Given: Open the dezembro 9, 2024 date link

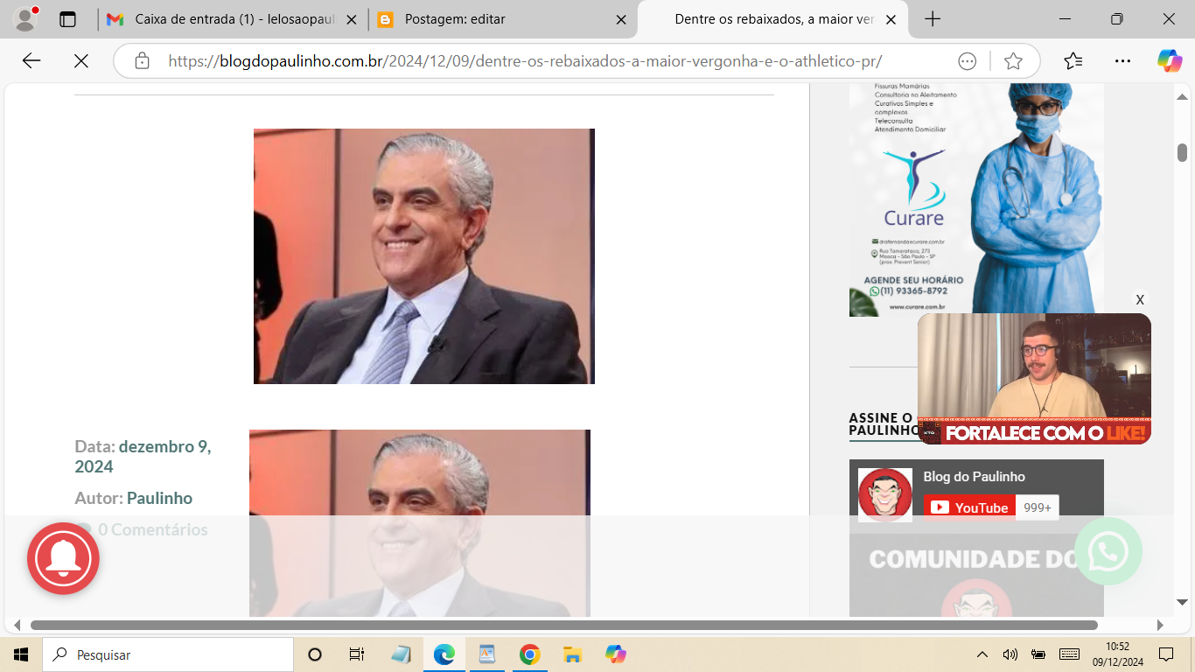Looking at the screenshot, I should (143, 456).
